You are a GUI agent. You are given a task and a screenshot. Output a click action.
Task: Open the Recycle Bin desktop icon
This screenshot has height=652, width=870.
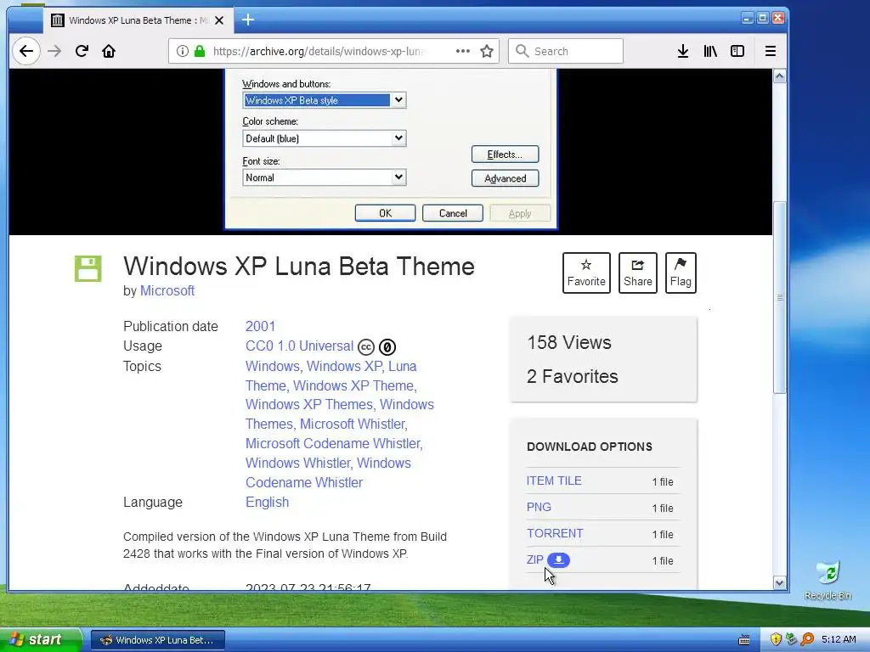[828, 581]
